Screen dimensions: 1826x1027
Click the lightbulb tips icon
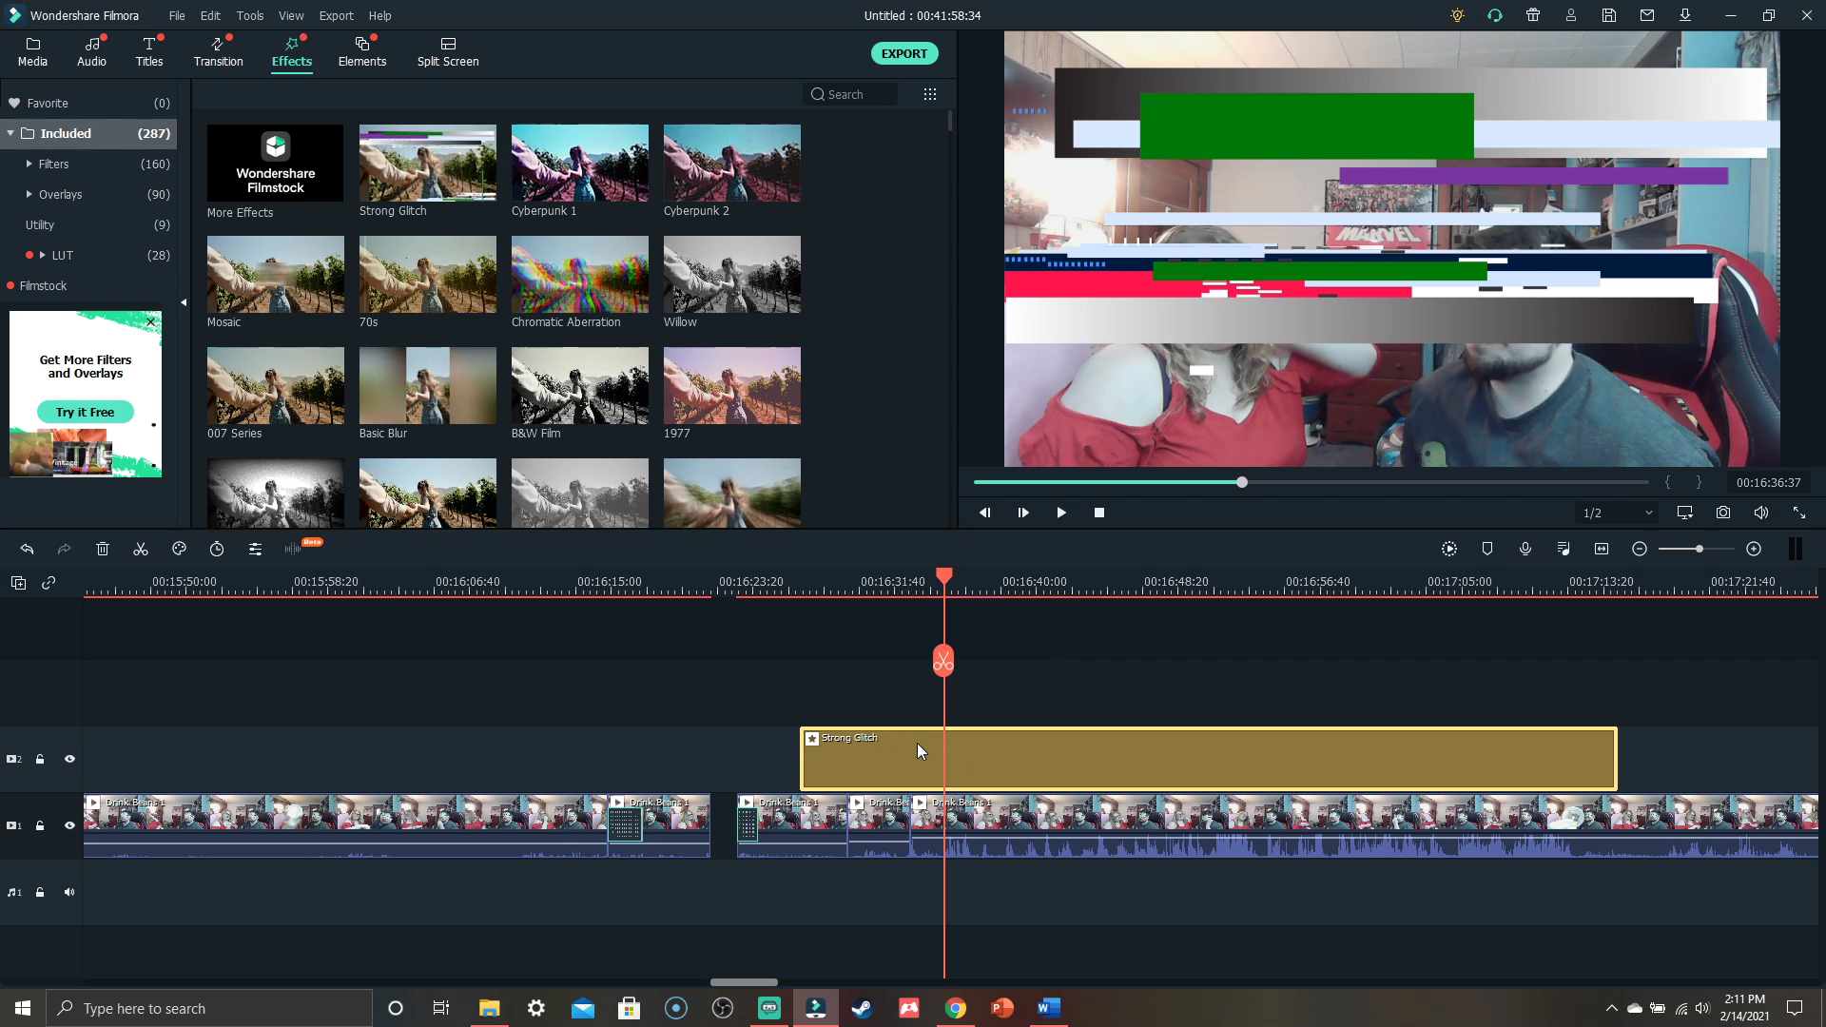point(1457,15)
